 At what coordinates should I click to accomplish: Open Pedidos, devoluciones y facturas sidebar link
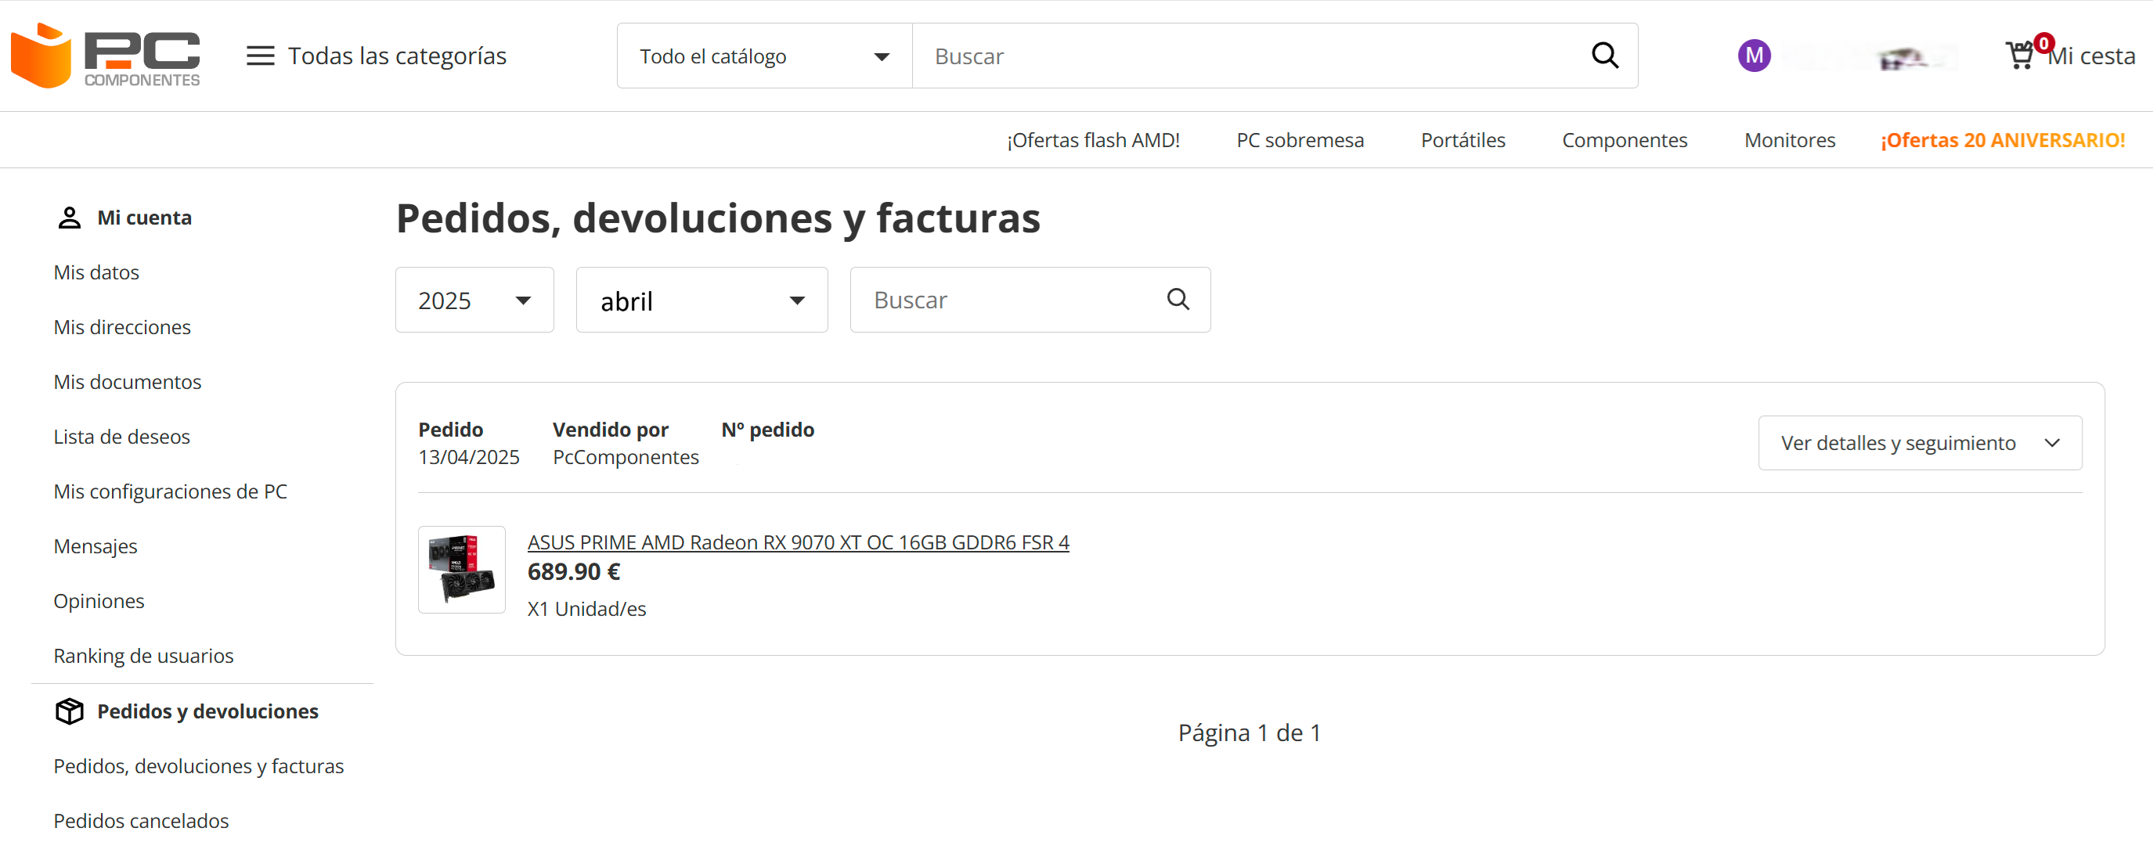click(199, 766)
